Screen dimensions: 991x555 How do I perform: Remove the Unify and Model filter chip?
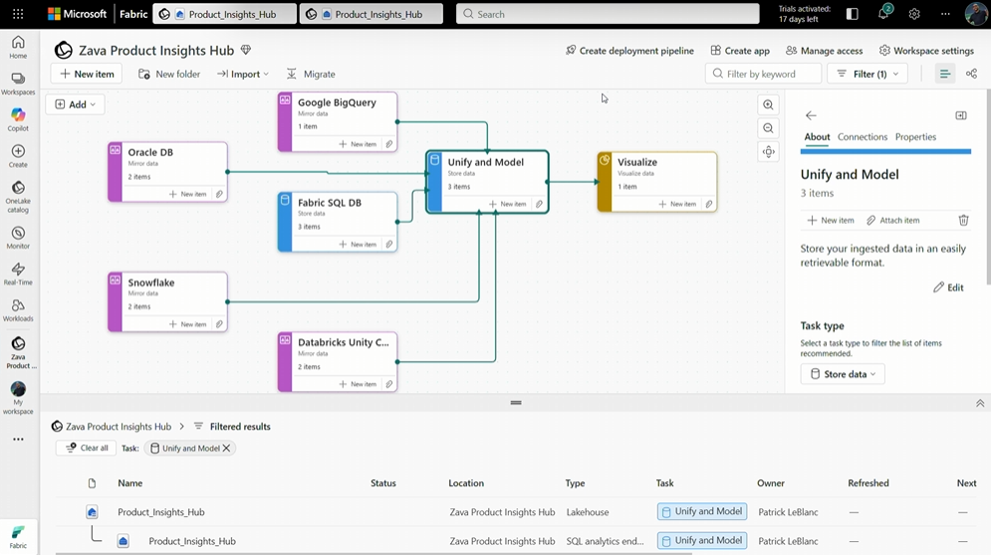coord(227,449)
